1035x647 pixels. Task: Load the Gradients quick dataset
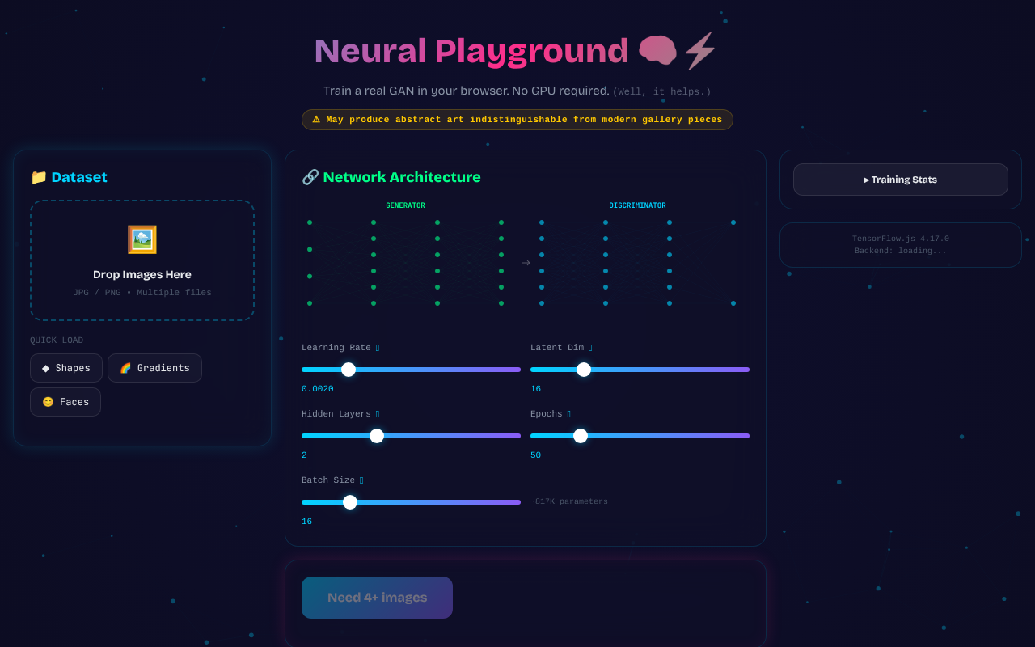click(x=154, y=368)
